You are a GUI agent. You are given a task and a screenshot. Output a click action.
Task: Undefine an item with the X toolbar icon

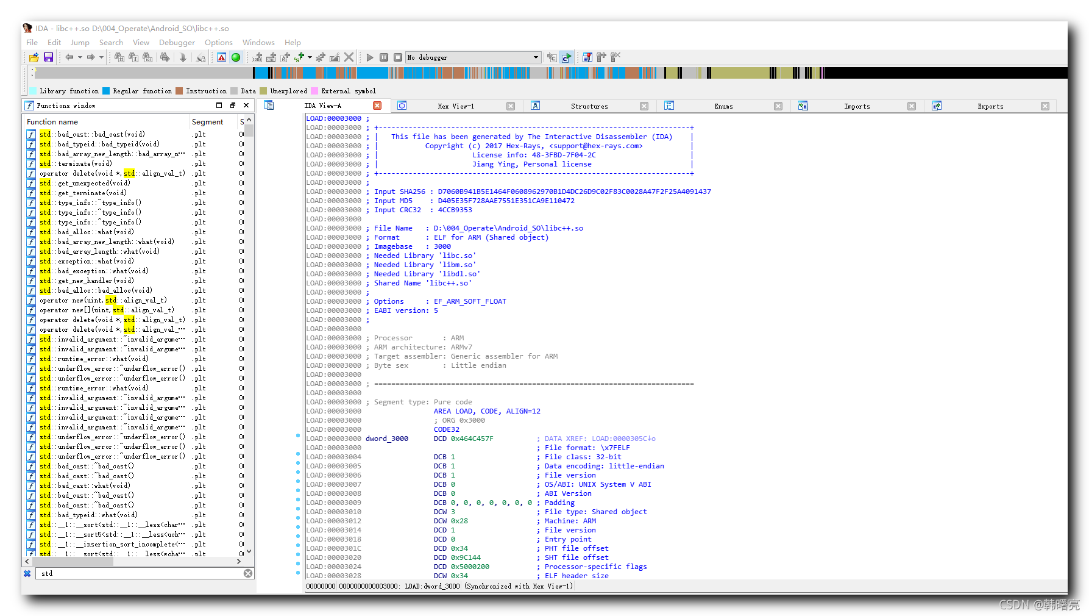point(349,57)
